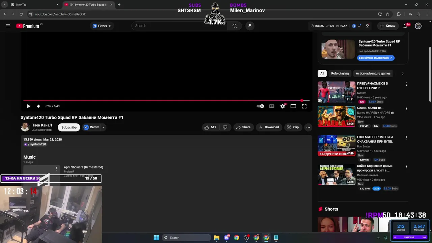Open options for the April Showers song
The image size is (432, 243).
57,169
